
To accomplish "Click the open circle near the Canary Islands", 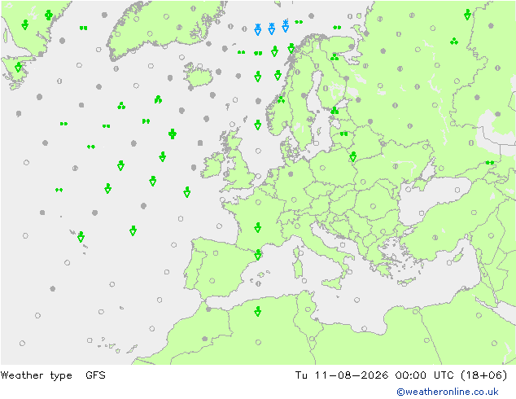I will tap(90, 340).
